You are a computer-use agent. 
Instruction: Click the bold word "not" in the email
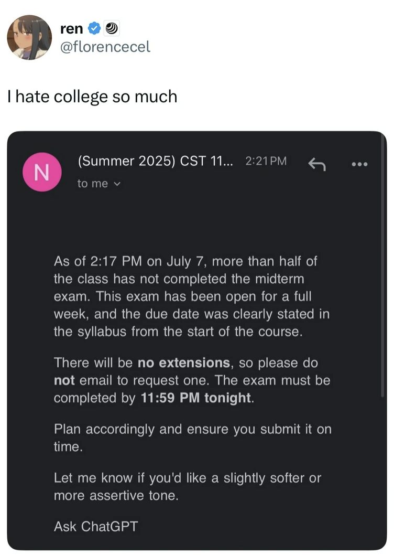64,380
